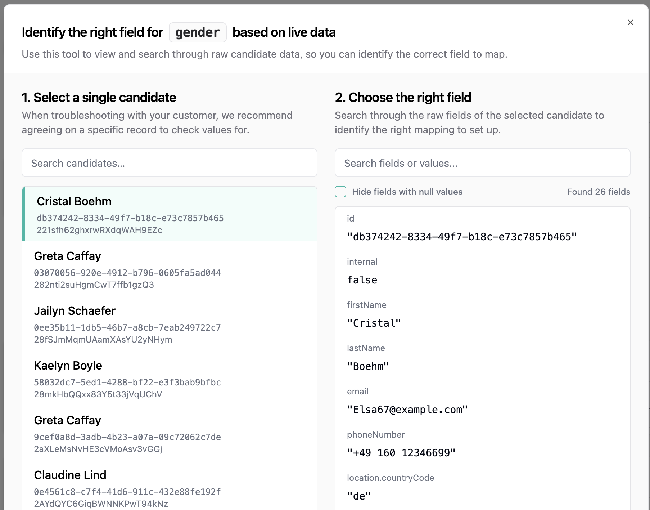
Task: Click the phoneNumber field
Action: pyautogui.click(x=482, y=444)
